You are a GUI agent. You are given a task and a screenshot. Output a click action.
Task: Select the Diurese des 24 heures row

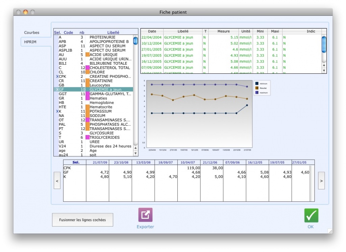click(x=93, y=146)
